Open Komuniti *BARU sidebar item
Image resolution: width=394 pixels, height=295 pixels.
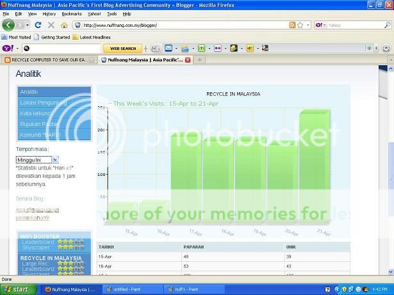coord(54,135)
